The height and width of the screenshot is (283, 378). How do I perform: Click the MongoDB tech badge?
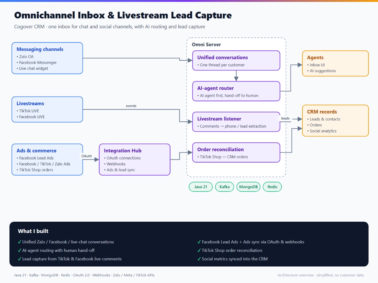(x=248, y=187)
